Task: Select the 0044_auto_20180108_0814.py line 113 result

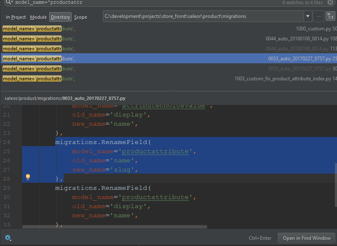Action: point(169,49)
